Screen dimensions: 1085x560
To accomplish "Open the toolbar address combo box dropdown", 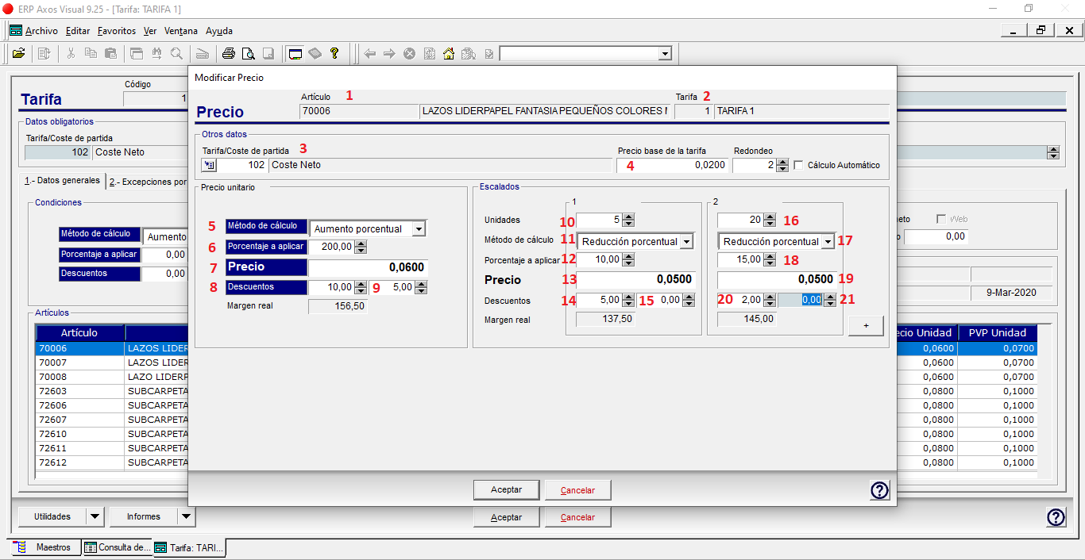I will tap(665, 54).
